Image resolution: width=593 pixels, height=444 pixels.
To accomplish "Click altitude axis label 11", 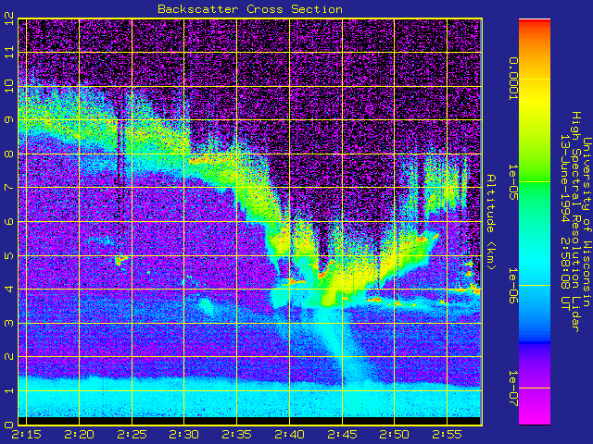I will [9, 52].
